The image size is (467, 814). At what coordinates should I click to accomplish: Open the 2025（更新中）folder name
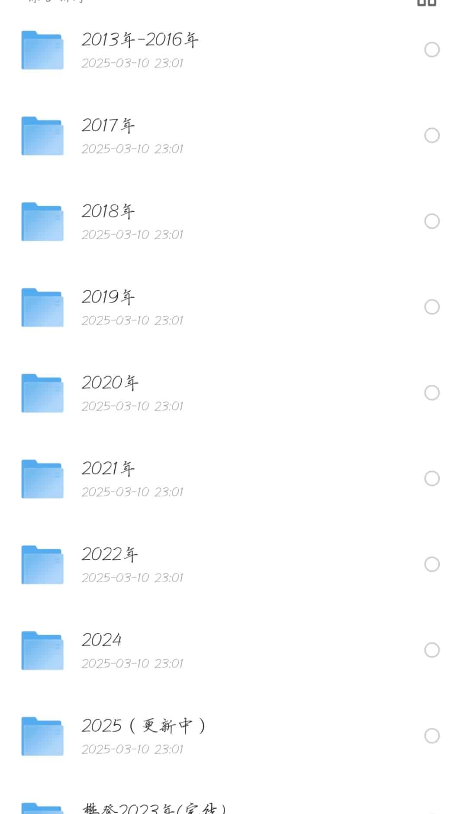pyautogui.click(x=144, y=726)
